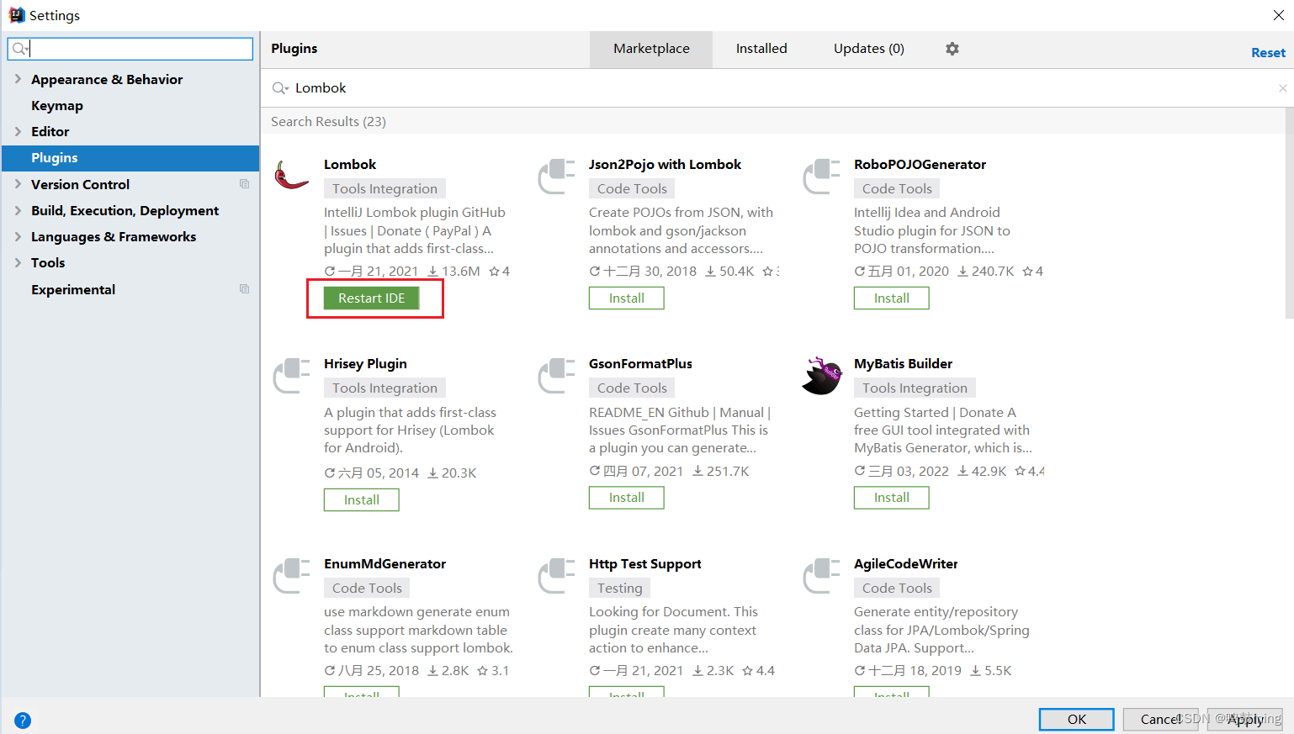Click the plugin search magnifier icon
This screenshot has height=734, width=1294.
click(x=280, y=88)
